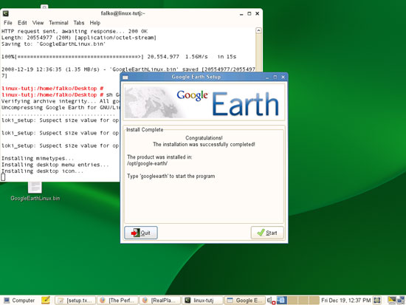Click the Google Earth Setup title bar
Image resolution: width=406 pixels, height=305 pixels.
tap(196, 77)
